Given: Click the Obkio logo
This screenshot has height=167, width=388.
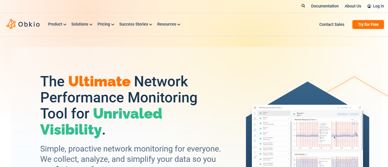Looking at the screenshot, I should (23, 24).
